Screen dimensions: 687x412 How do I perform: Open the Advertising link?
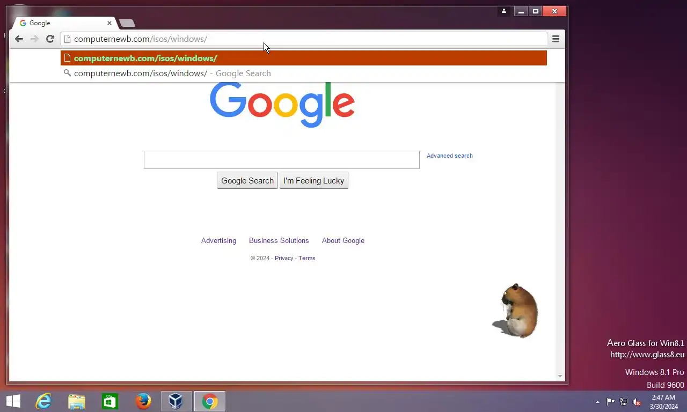click(218, 240)
